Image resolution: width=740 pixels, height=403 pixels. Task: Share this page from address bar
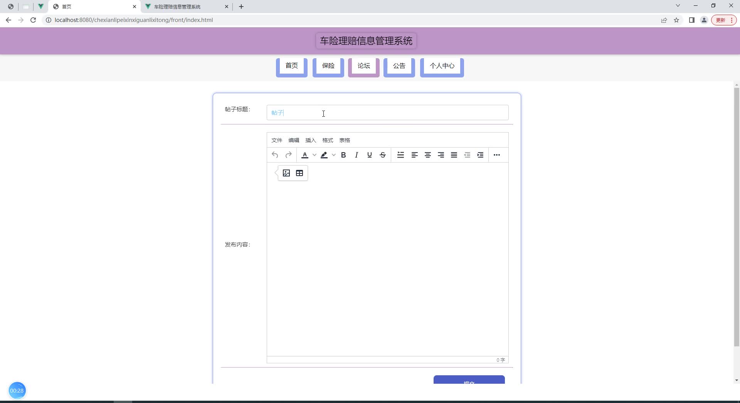pos(664,20)
